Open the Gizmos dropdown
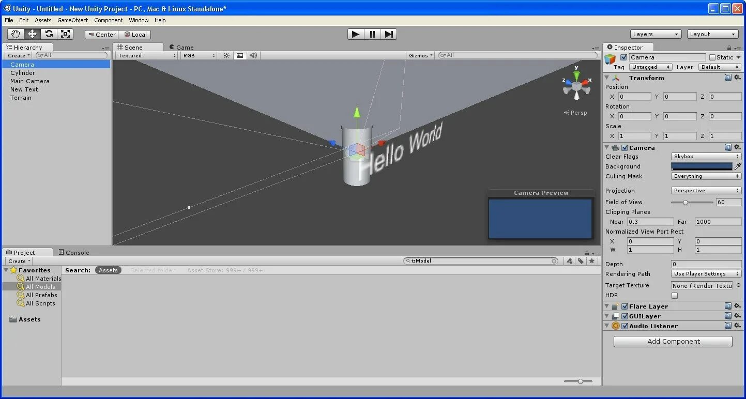The width and height of the screenshot is (746, 399). coord(421,55)
